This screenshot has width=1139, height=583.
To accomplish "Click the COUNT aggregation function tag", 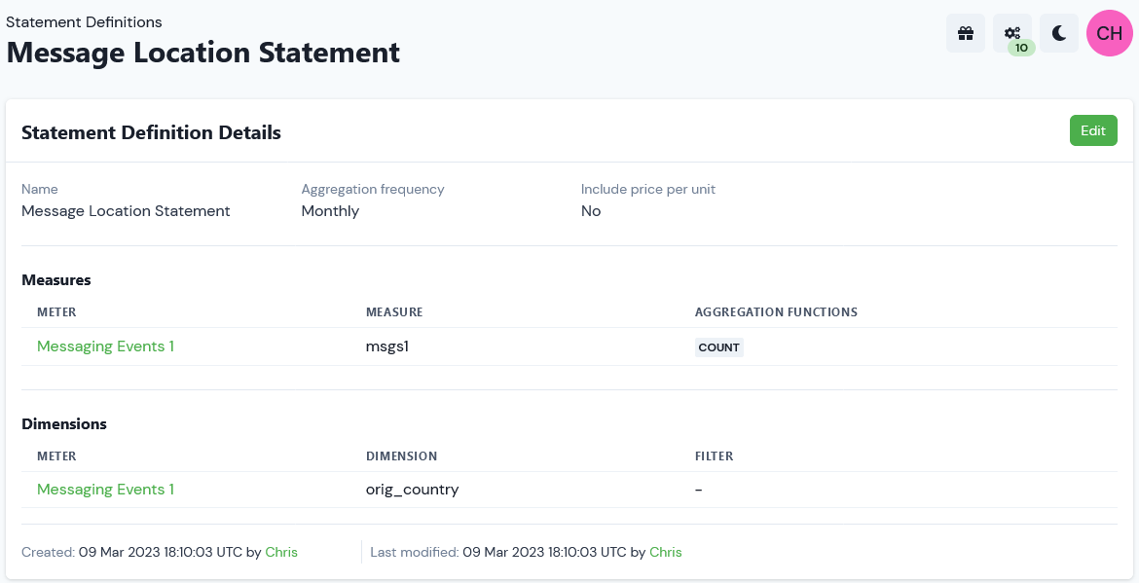I will click(x=719, y=347).
